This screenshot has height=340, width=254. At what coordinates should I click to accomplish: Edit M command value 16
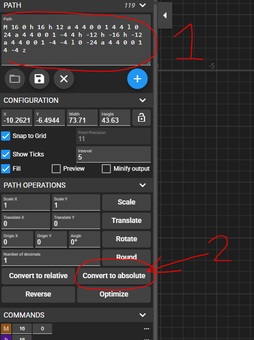click(22, 329)
